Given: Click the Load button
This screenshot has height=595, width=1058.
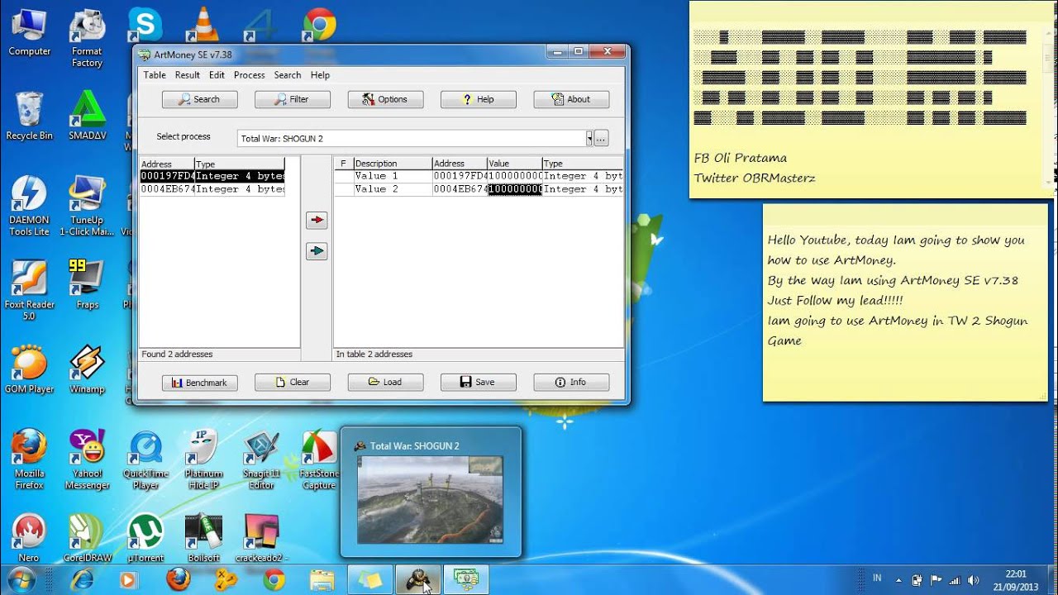Looking at the screenshot, I should pos(385,383).
